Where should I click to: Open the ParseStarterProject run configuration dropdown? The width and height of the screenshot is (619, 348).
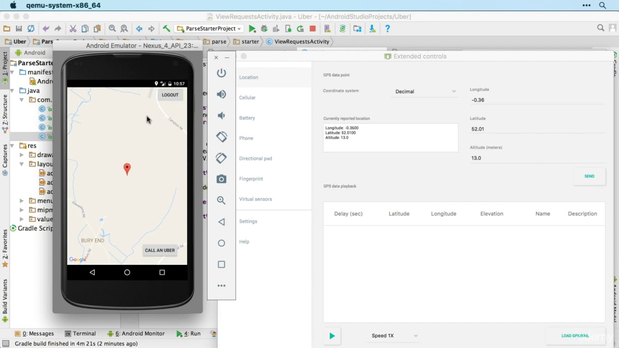pyautogui.click(x=209, y=29)
